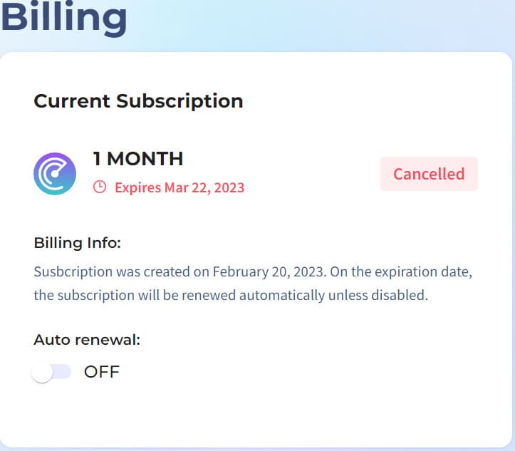The image size is (515, 451).
Task: Click the OFF label beside the toggle
Action: click(101, 372)
